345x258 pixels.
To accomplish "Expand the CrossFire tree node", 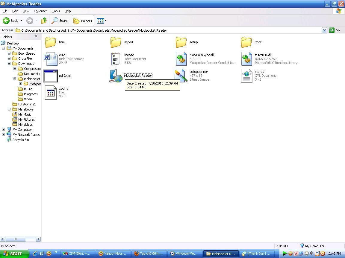I will click(9, 58).
